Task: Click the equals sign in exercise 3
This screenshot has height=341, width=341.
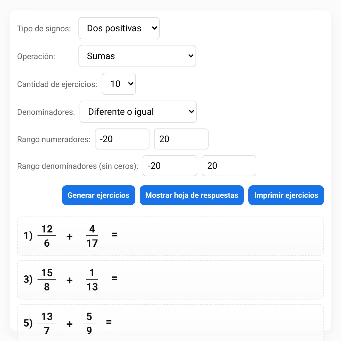Action: tap(115, 278)
